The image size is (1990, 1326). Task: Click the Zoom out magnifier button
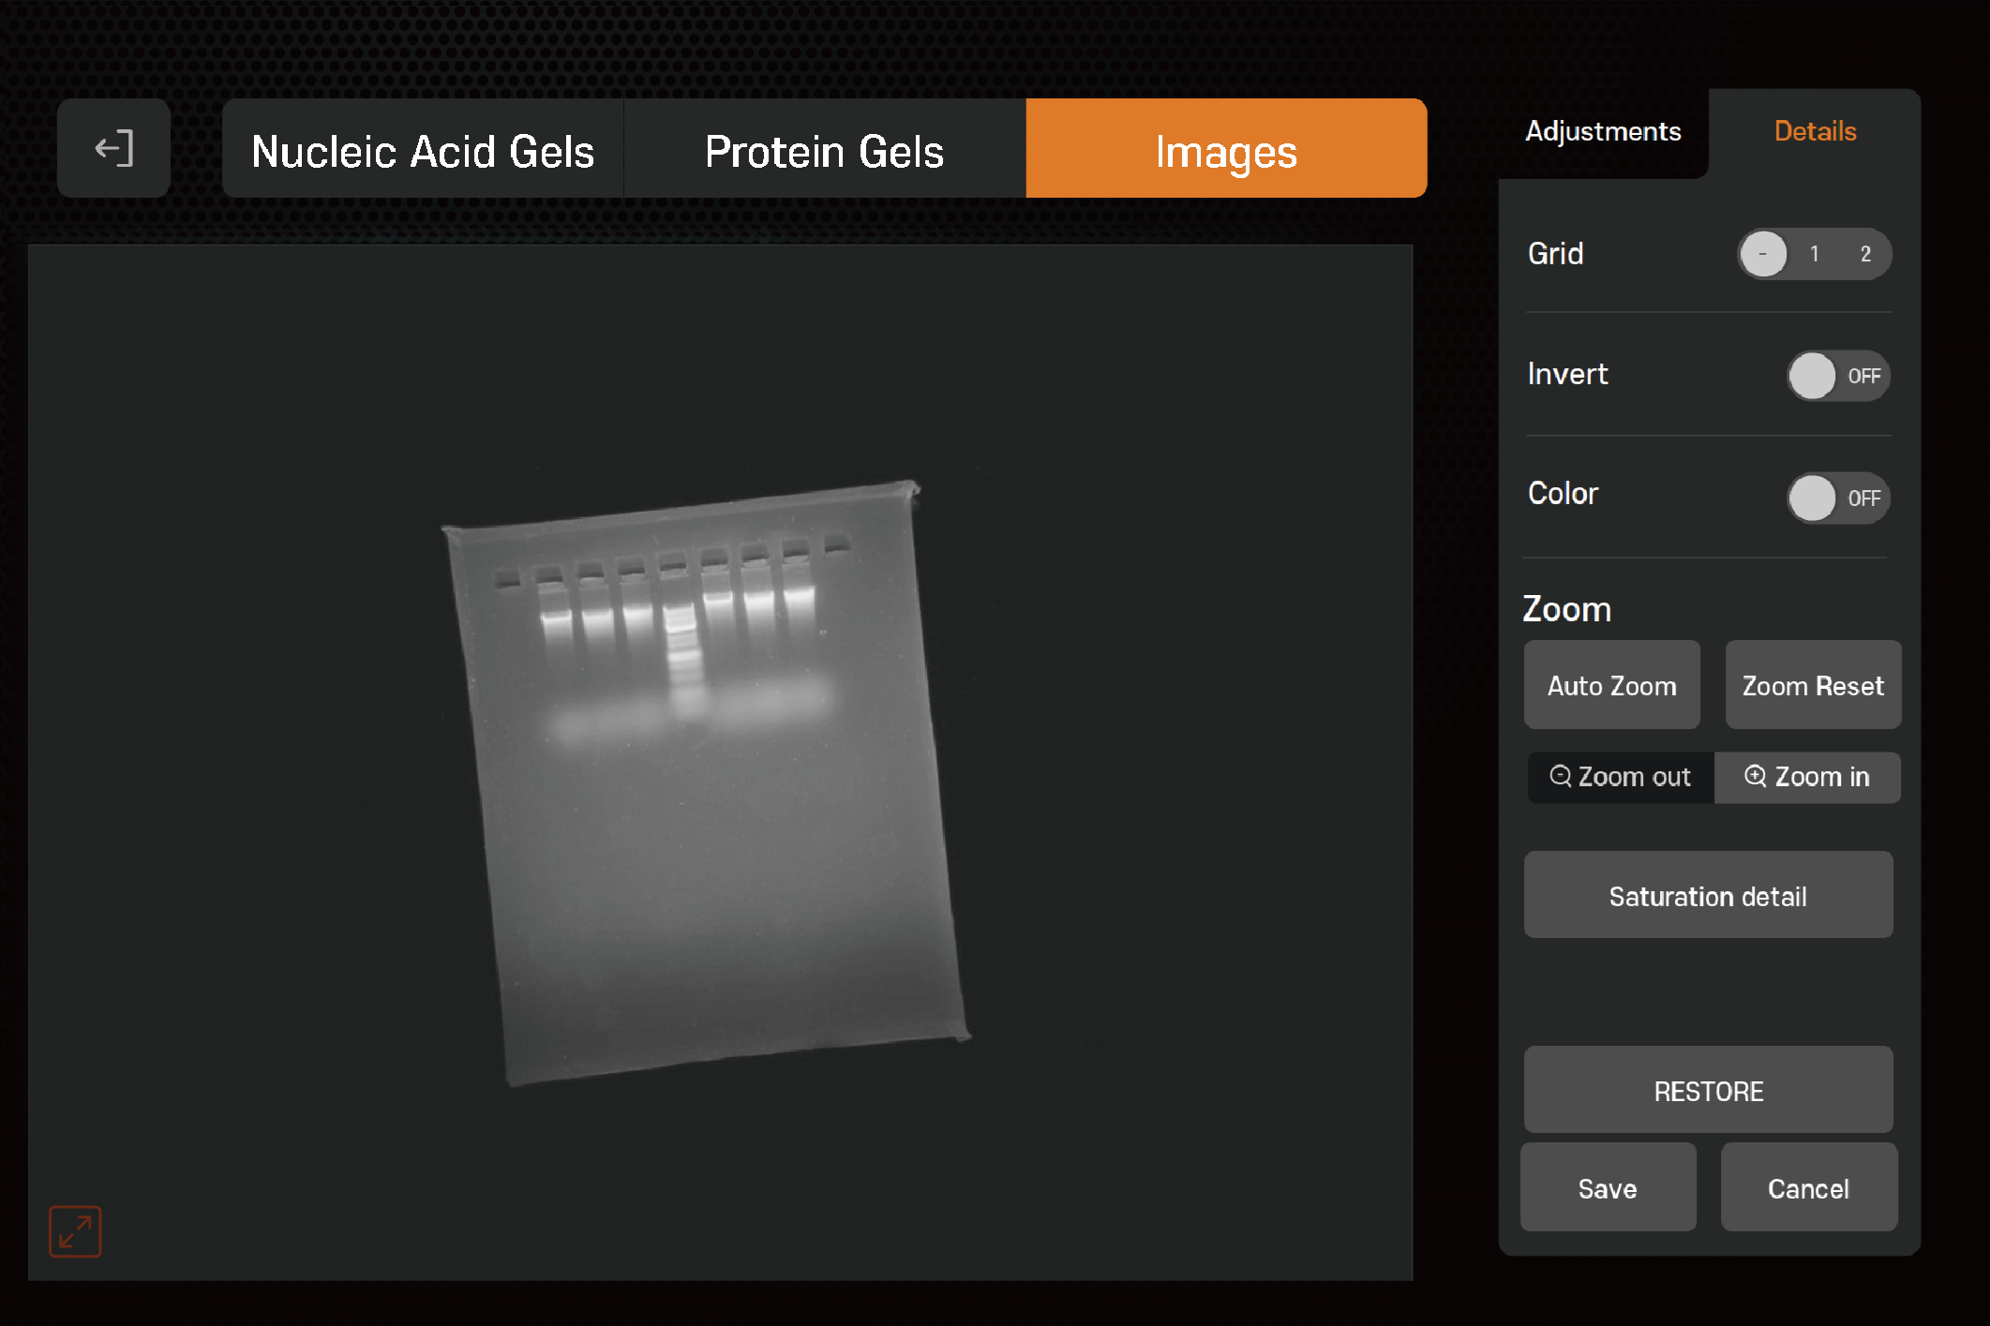click(x=1621, y=777)
